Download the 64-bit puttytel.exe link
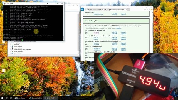Viewport: 178px width, 100px height. pyautogui.click(x=97, y=50)
